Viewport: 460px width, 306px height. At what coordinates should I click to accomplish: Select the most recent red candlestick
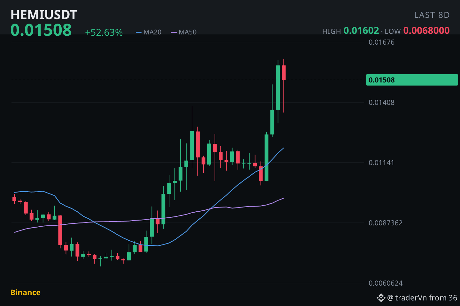[x=284, y=73]
